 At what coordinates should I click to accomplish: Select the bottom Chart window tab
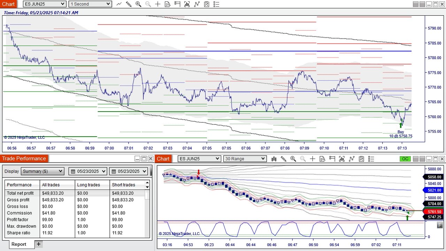163,159
